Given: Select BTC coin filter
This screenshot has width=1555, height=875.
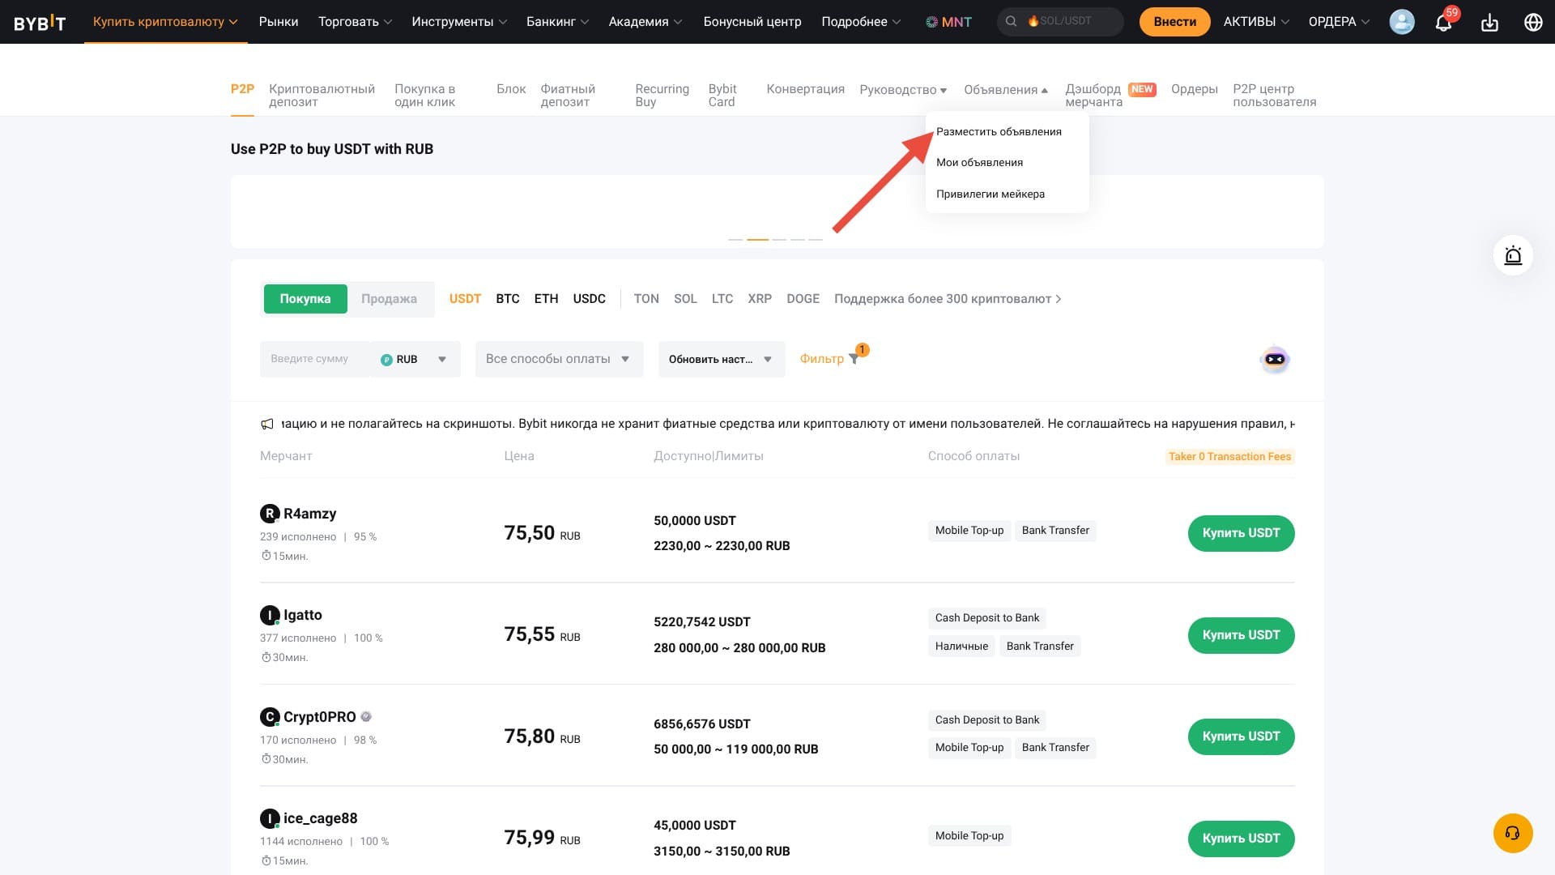Looking at the screenshot, I should click(x=508, y=299).
